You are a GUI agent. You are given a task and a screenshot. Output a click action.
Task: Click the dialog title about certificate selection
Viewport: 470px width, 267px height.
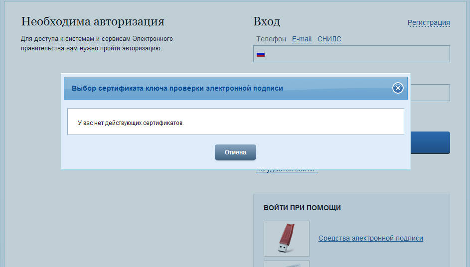(177, 88)
